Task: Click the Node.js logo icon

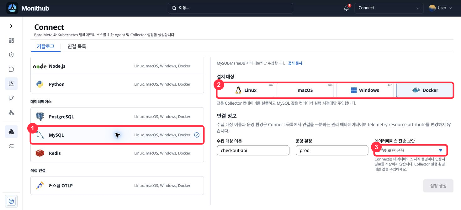Action: point(40,66)
